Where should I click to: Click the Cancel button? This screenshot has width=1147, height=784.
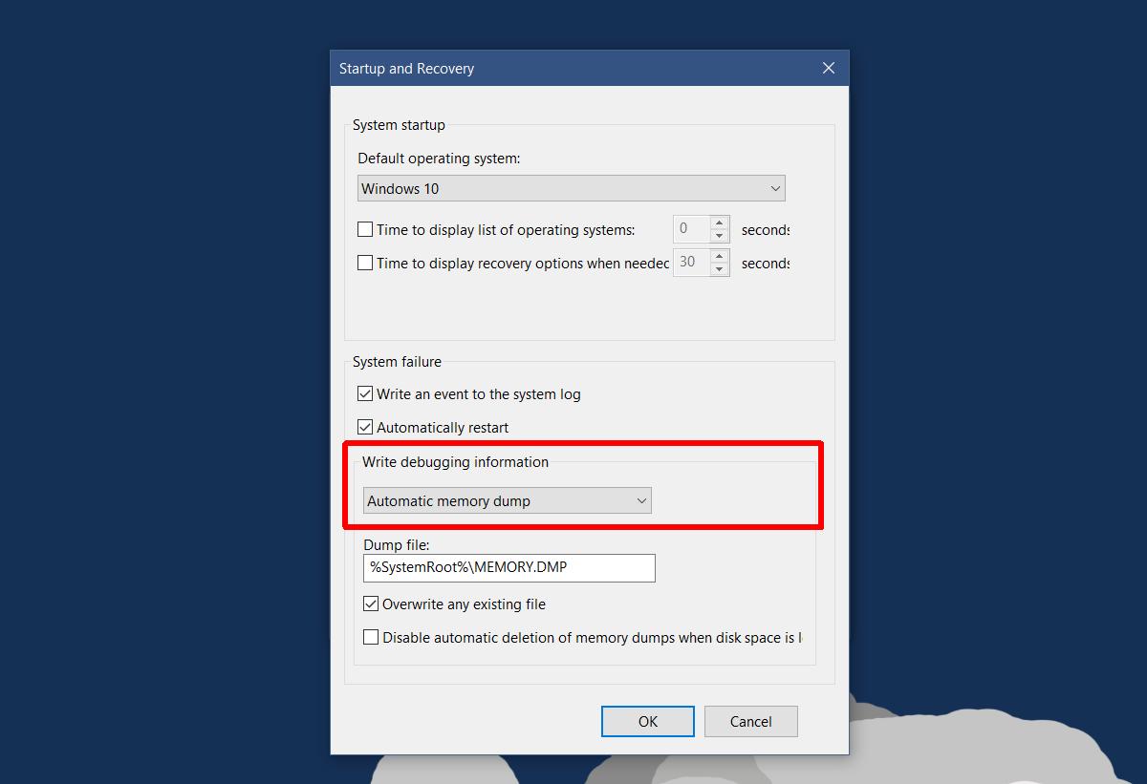[751, 721]
